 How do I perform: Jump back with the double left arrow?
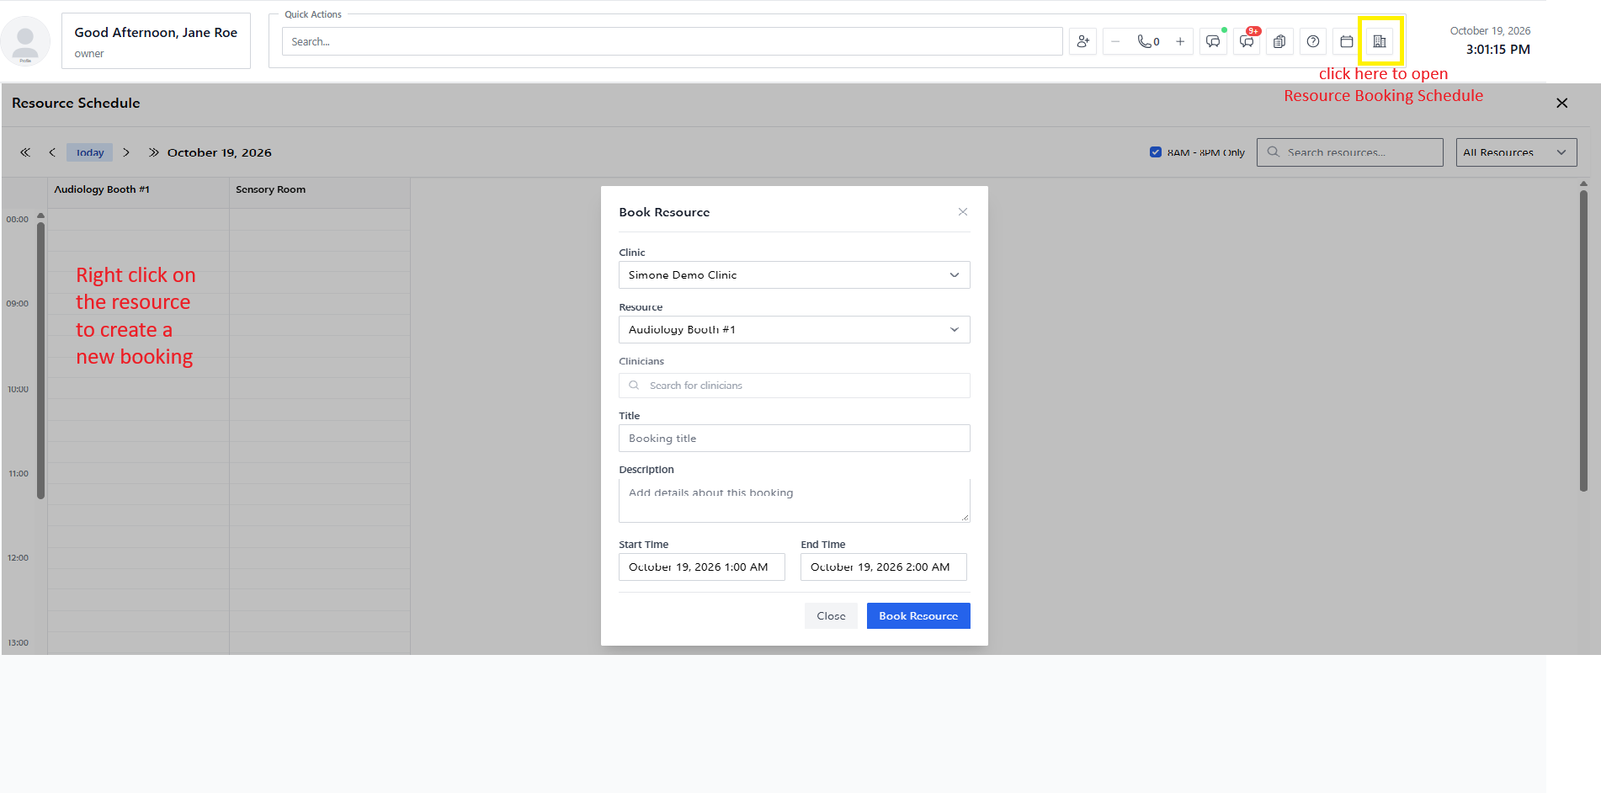(25, 152)
